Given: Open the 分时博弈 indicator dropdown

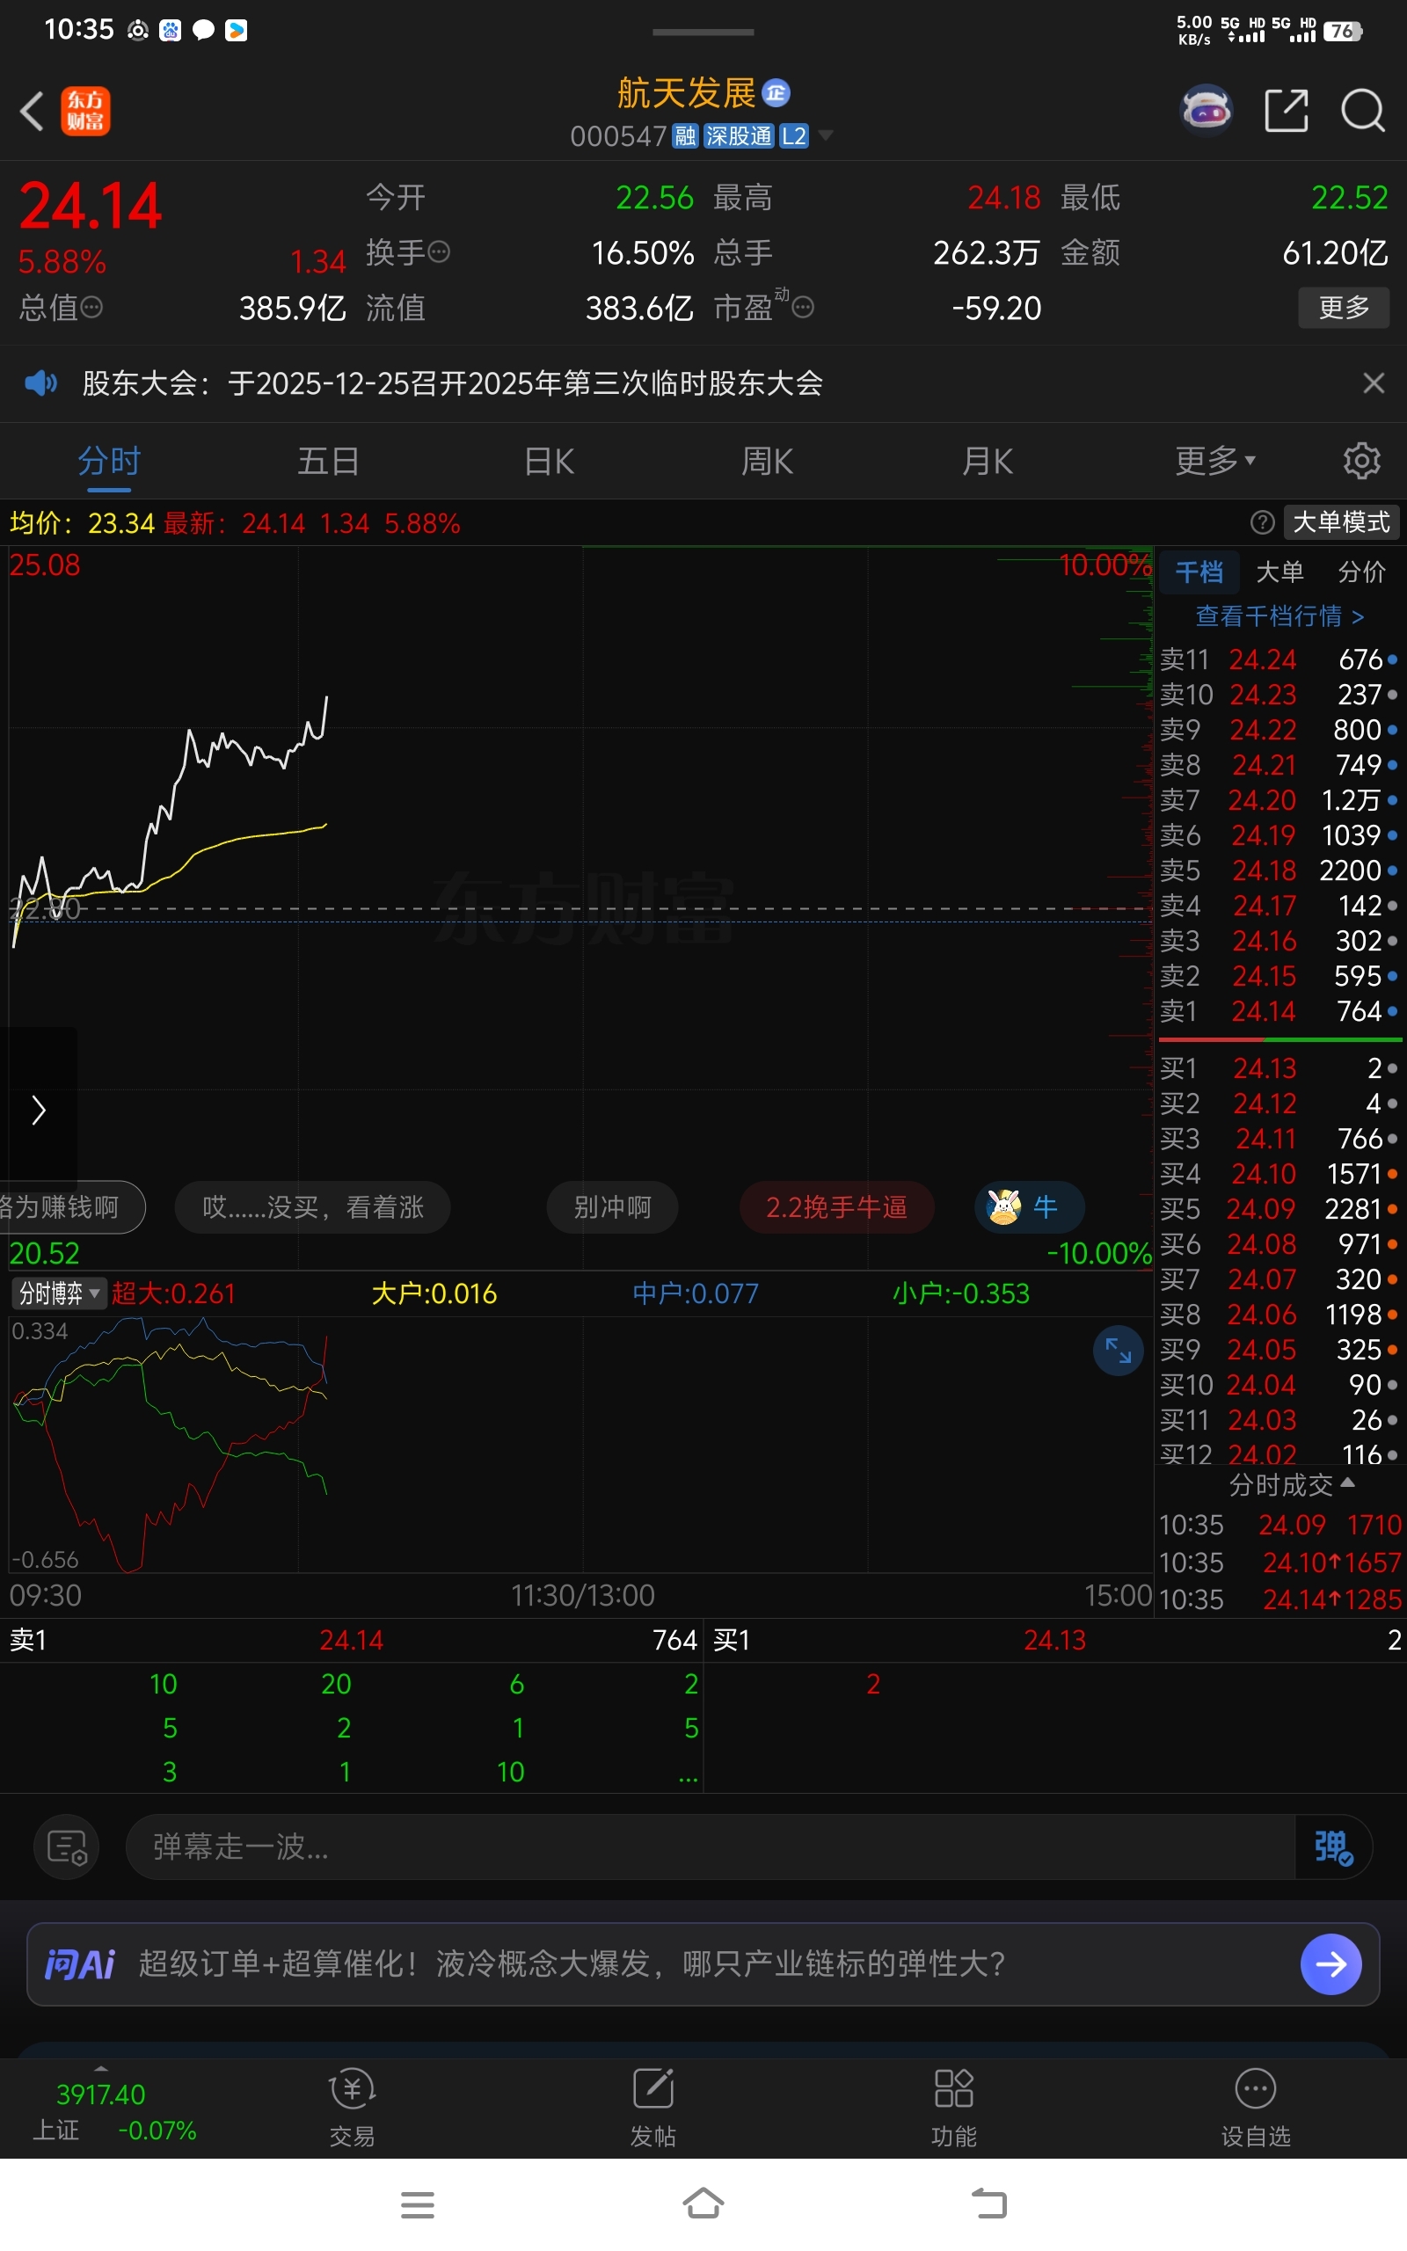Looking at the screenshot, I should click(59, 1293).
